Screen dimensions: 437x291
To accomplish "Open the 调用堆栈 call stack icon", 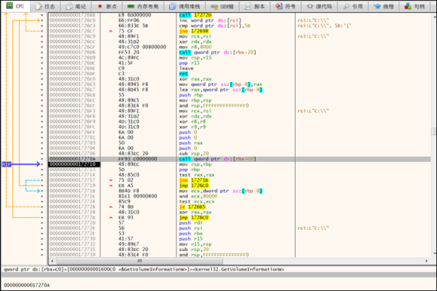I will 173,6.
